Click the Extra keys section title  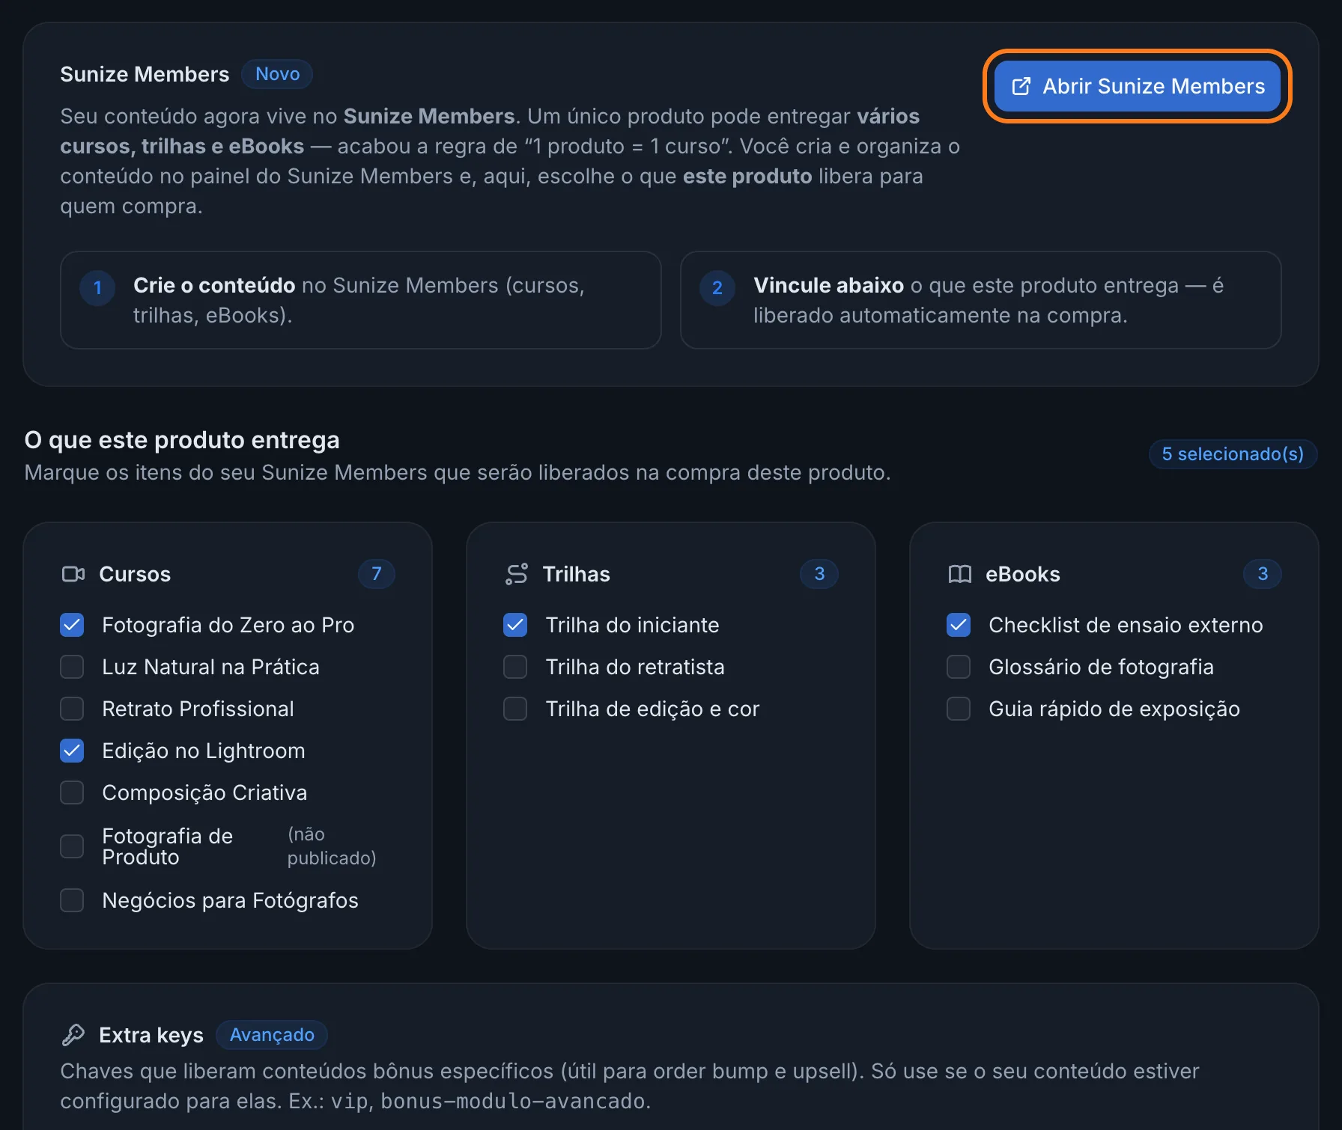(x=151, y=1035)
